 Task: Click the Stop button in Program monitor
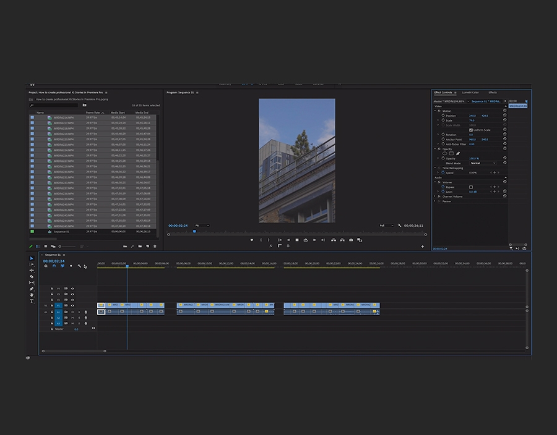(x=297, y=240)
